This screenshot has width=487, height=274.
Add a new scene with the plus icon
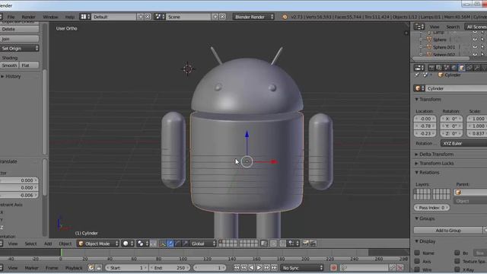215,17
